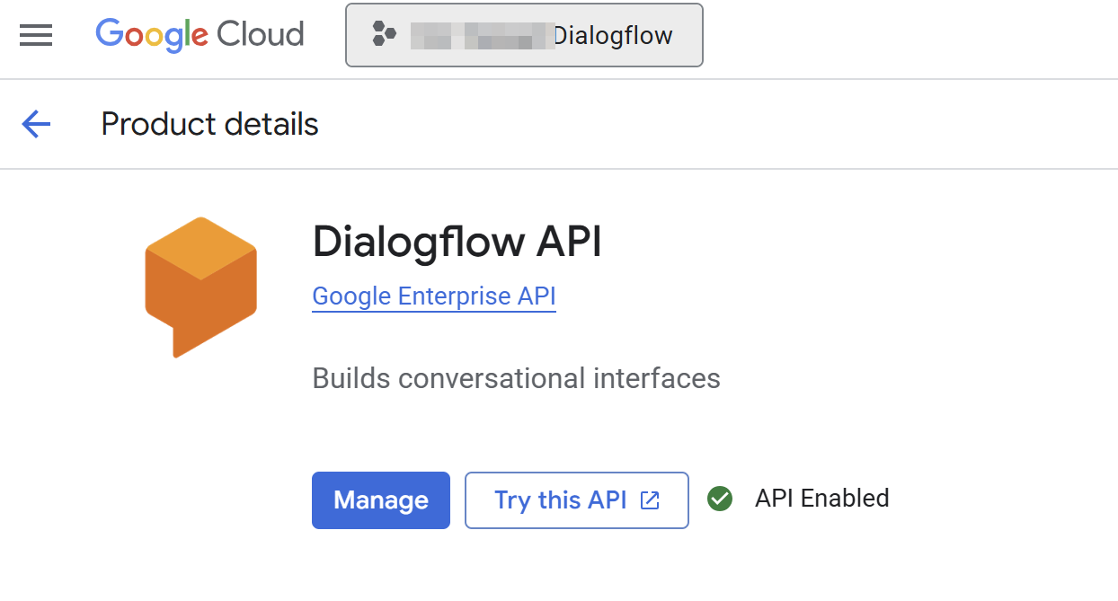Click the Product details page title
Viewport: 1118px width, 601px height.
click(x=209, y=124)
